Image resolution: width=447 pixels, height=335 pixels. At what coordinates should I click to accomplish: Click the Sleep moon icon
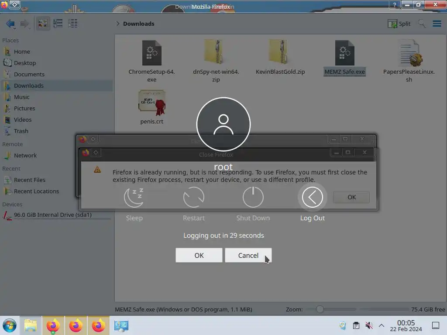tap(134, 197)
